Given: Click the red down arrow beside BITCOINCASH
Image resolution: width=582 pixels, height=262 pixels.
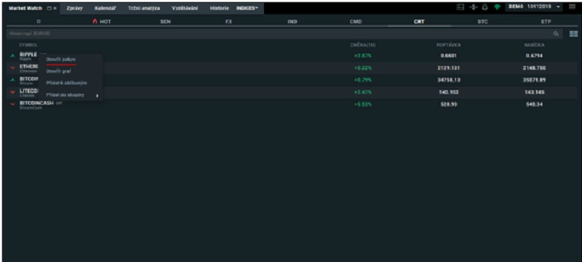Looking at the screenshot, I should pos(13,104).
